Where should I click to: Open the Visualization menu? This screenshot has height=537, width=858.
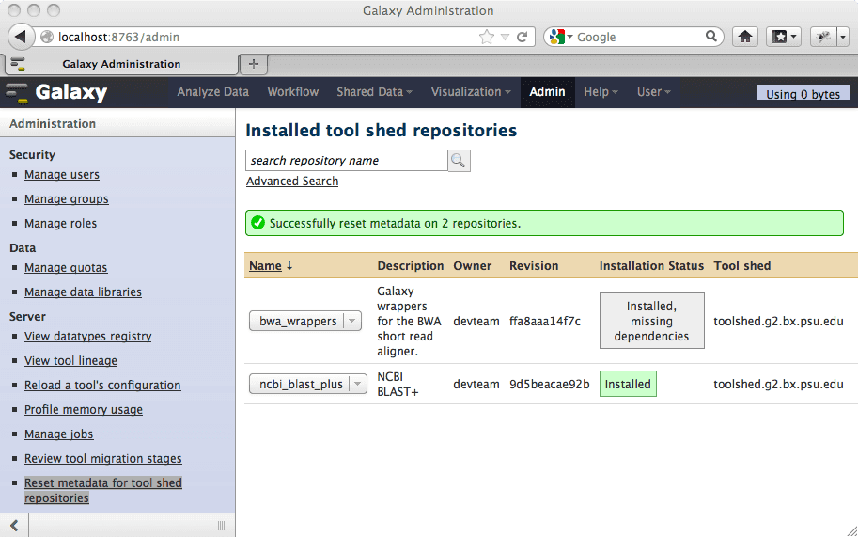click(471, 92)
